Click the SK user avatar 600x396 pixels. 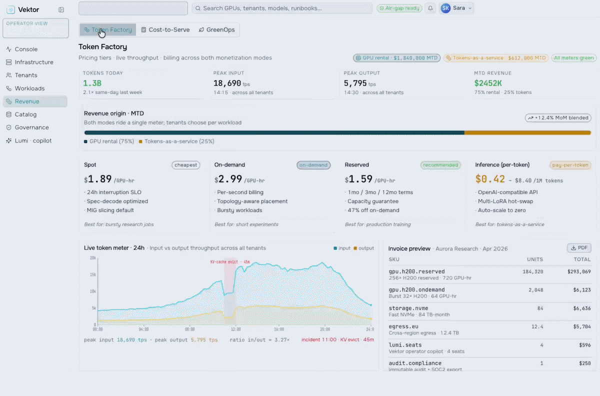coord(445,8)
